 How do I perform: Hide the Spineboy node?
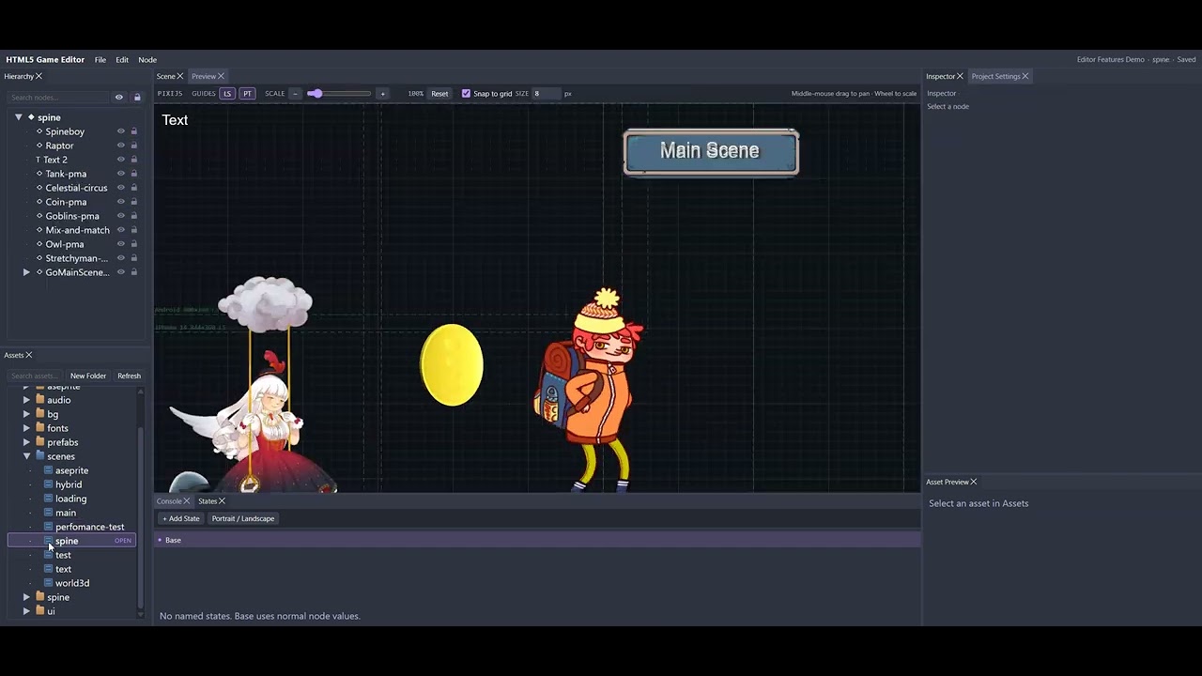coord(121,131)
